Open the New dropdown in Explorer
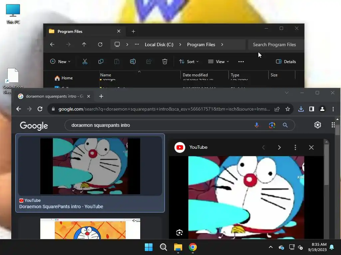Viewport: 341px width, 255px height. tap(60, 61)
